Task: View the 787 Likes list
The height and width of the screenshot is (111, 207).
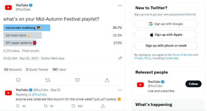Action: 59,69
